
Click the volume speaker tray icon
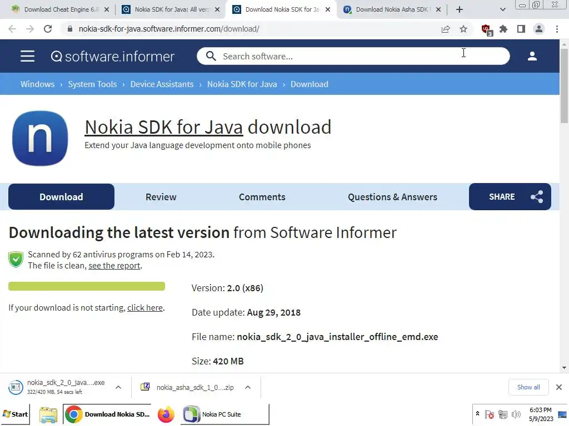[x=516, y=414]
